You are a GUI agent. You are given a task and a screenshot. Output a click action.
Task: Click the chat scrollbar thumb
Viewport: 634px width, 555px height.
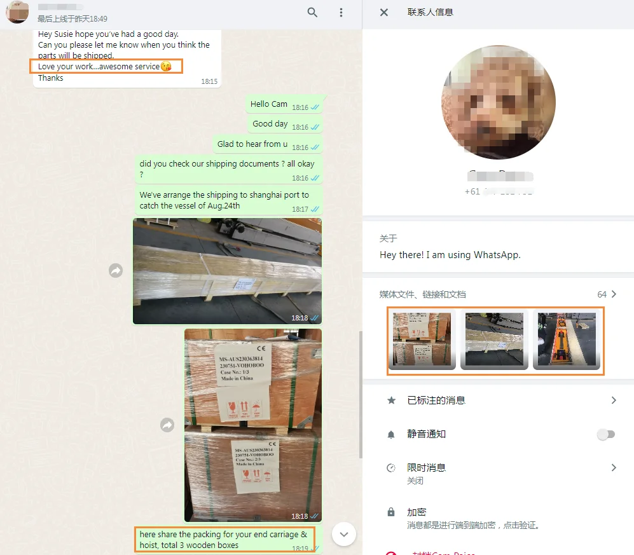(361, 395)
